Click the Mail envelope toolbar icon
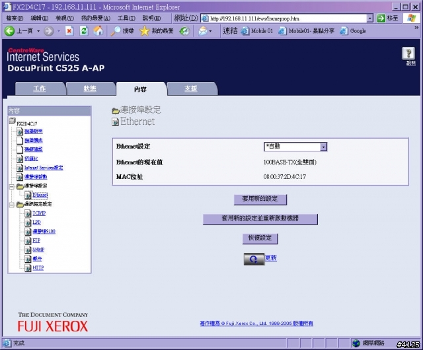The image size is (423, 350). (203, 31)
